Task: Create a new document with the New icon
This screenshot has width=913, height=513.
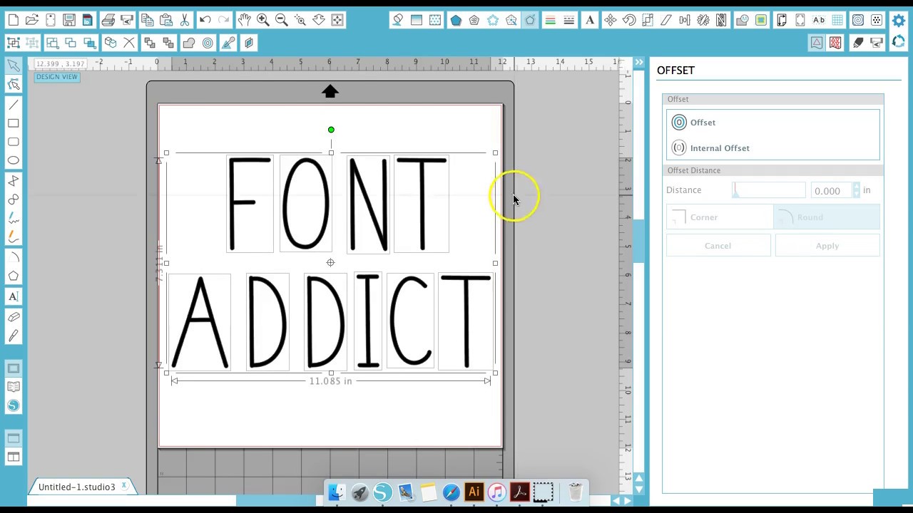Action: [x=14, y=20]
